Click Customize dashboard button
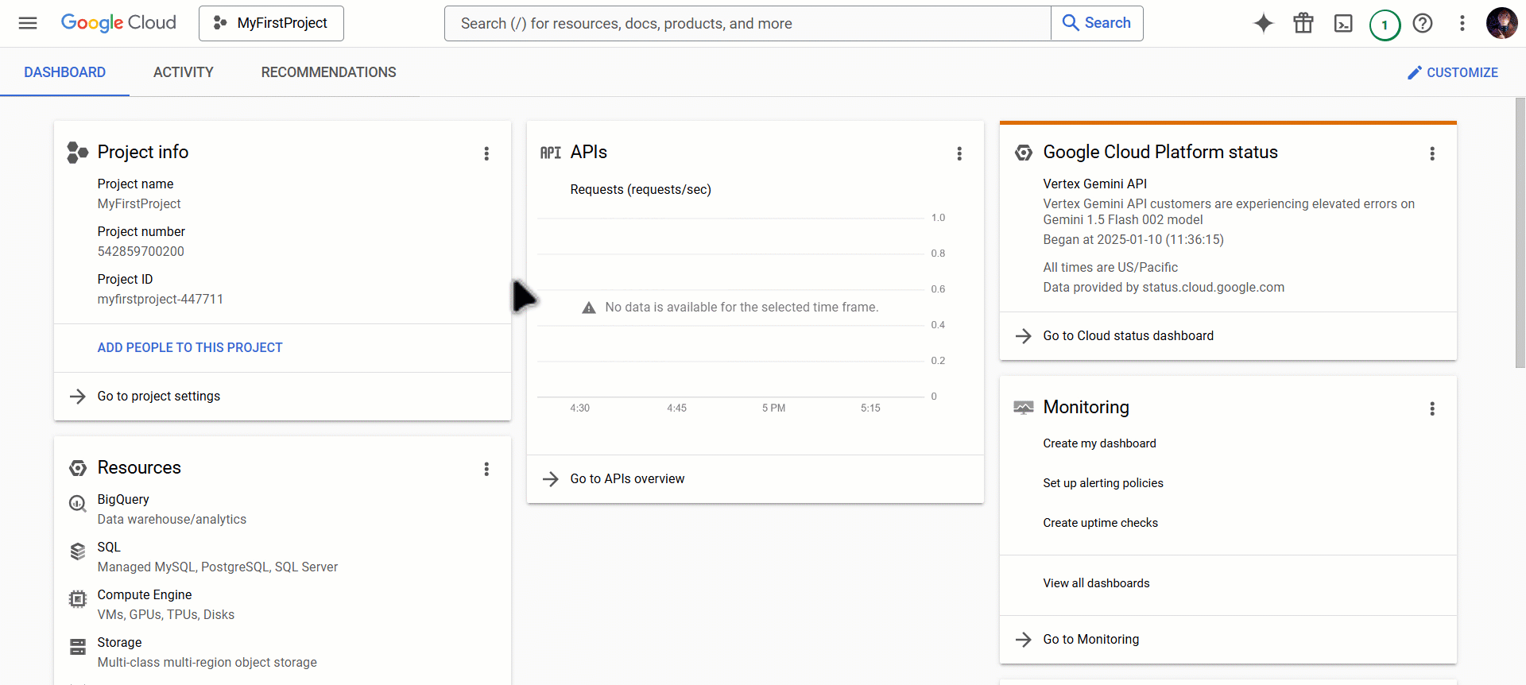 [1453, 72]
